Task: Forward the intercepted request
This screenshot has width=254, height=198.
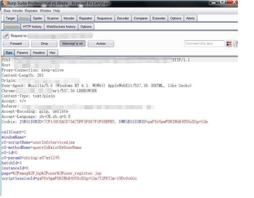Action: point(16,44)
